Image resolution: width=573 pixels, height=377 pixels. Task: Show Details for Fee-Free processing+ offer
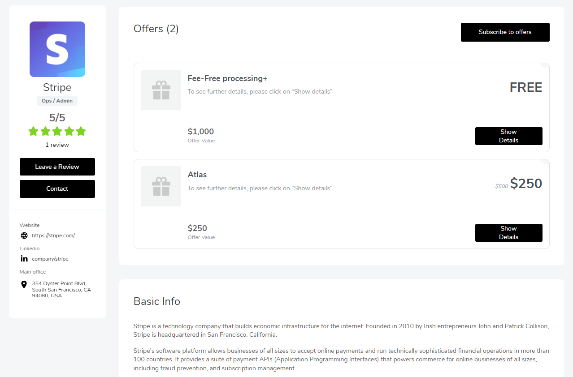pos(509,136)
